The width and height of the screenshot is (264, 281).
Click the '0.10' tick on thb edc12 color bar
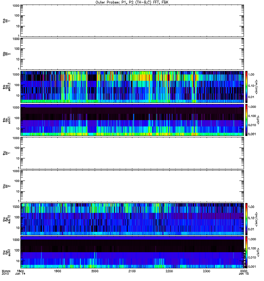pyautogui.click(x=251, y=86)
